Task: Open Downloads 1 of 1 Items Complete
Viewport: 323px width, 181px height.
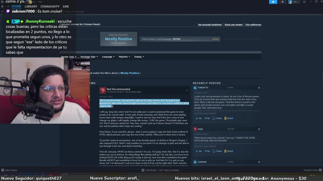Action: (x=163, y=170)
